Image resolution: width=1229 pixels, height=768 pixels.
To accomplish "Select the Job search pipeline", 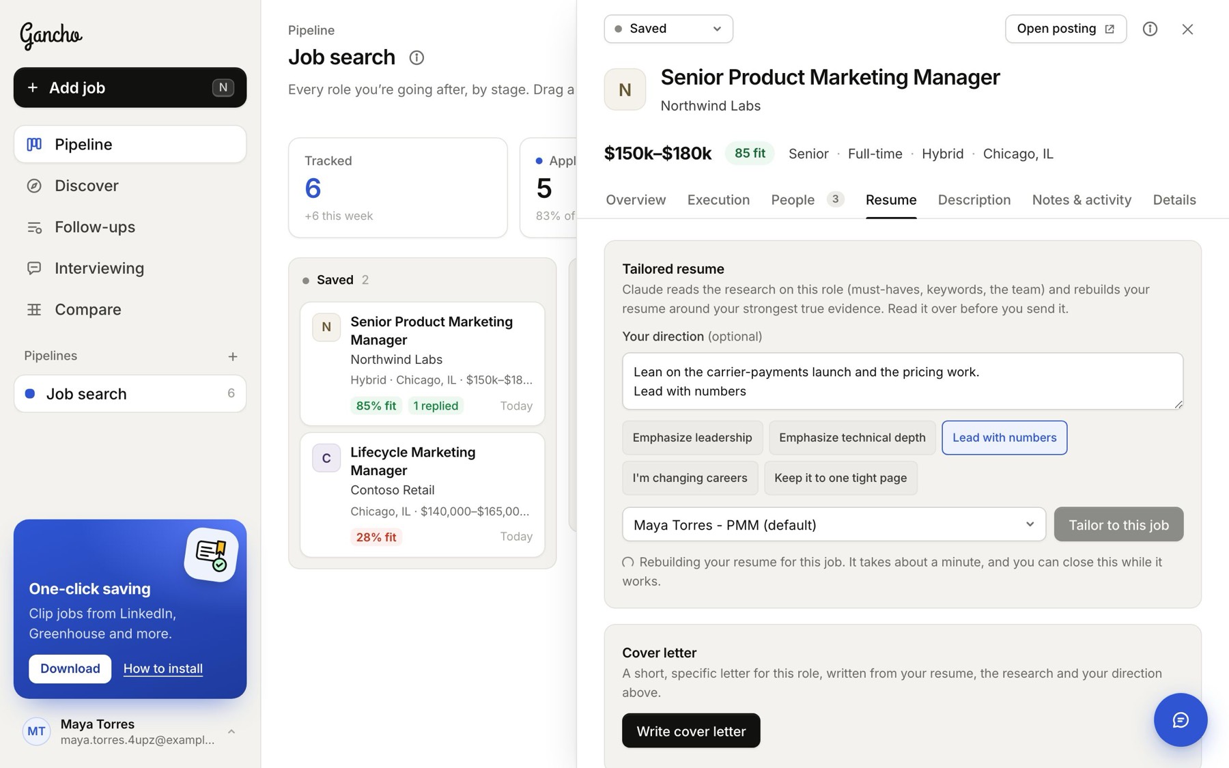I will 130,394.
